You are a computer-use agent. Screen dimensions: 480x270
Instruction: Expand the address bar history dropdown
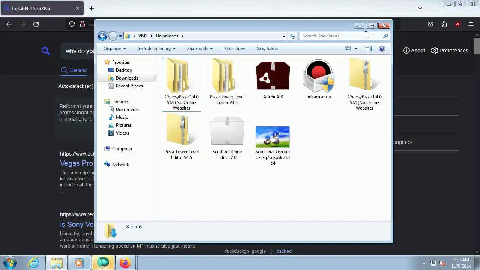pyautogui.click(x=284, y=36)
